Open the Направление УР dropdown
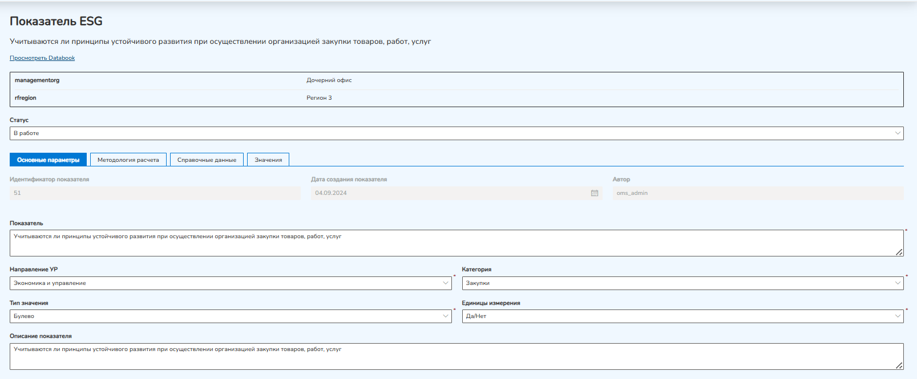This screenshot has width=917, height=379. [x=231, y=283]
